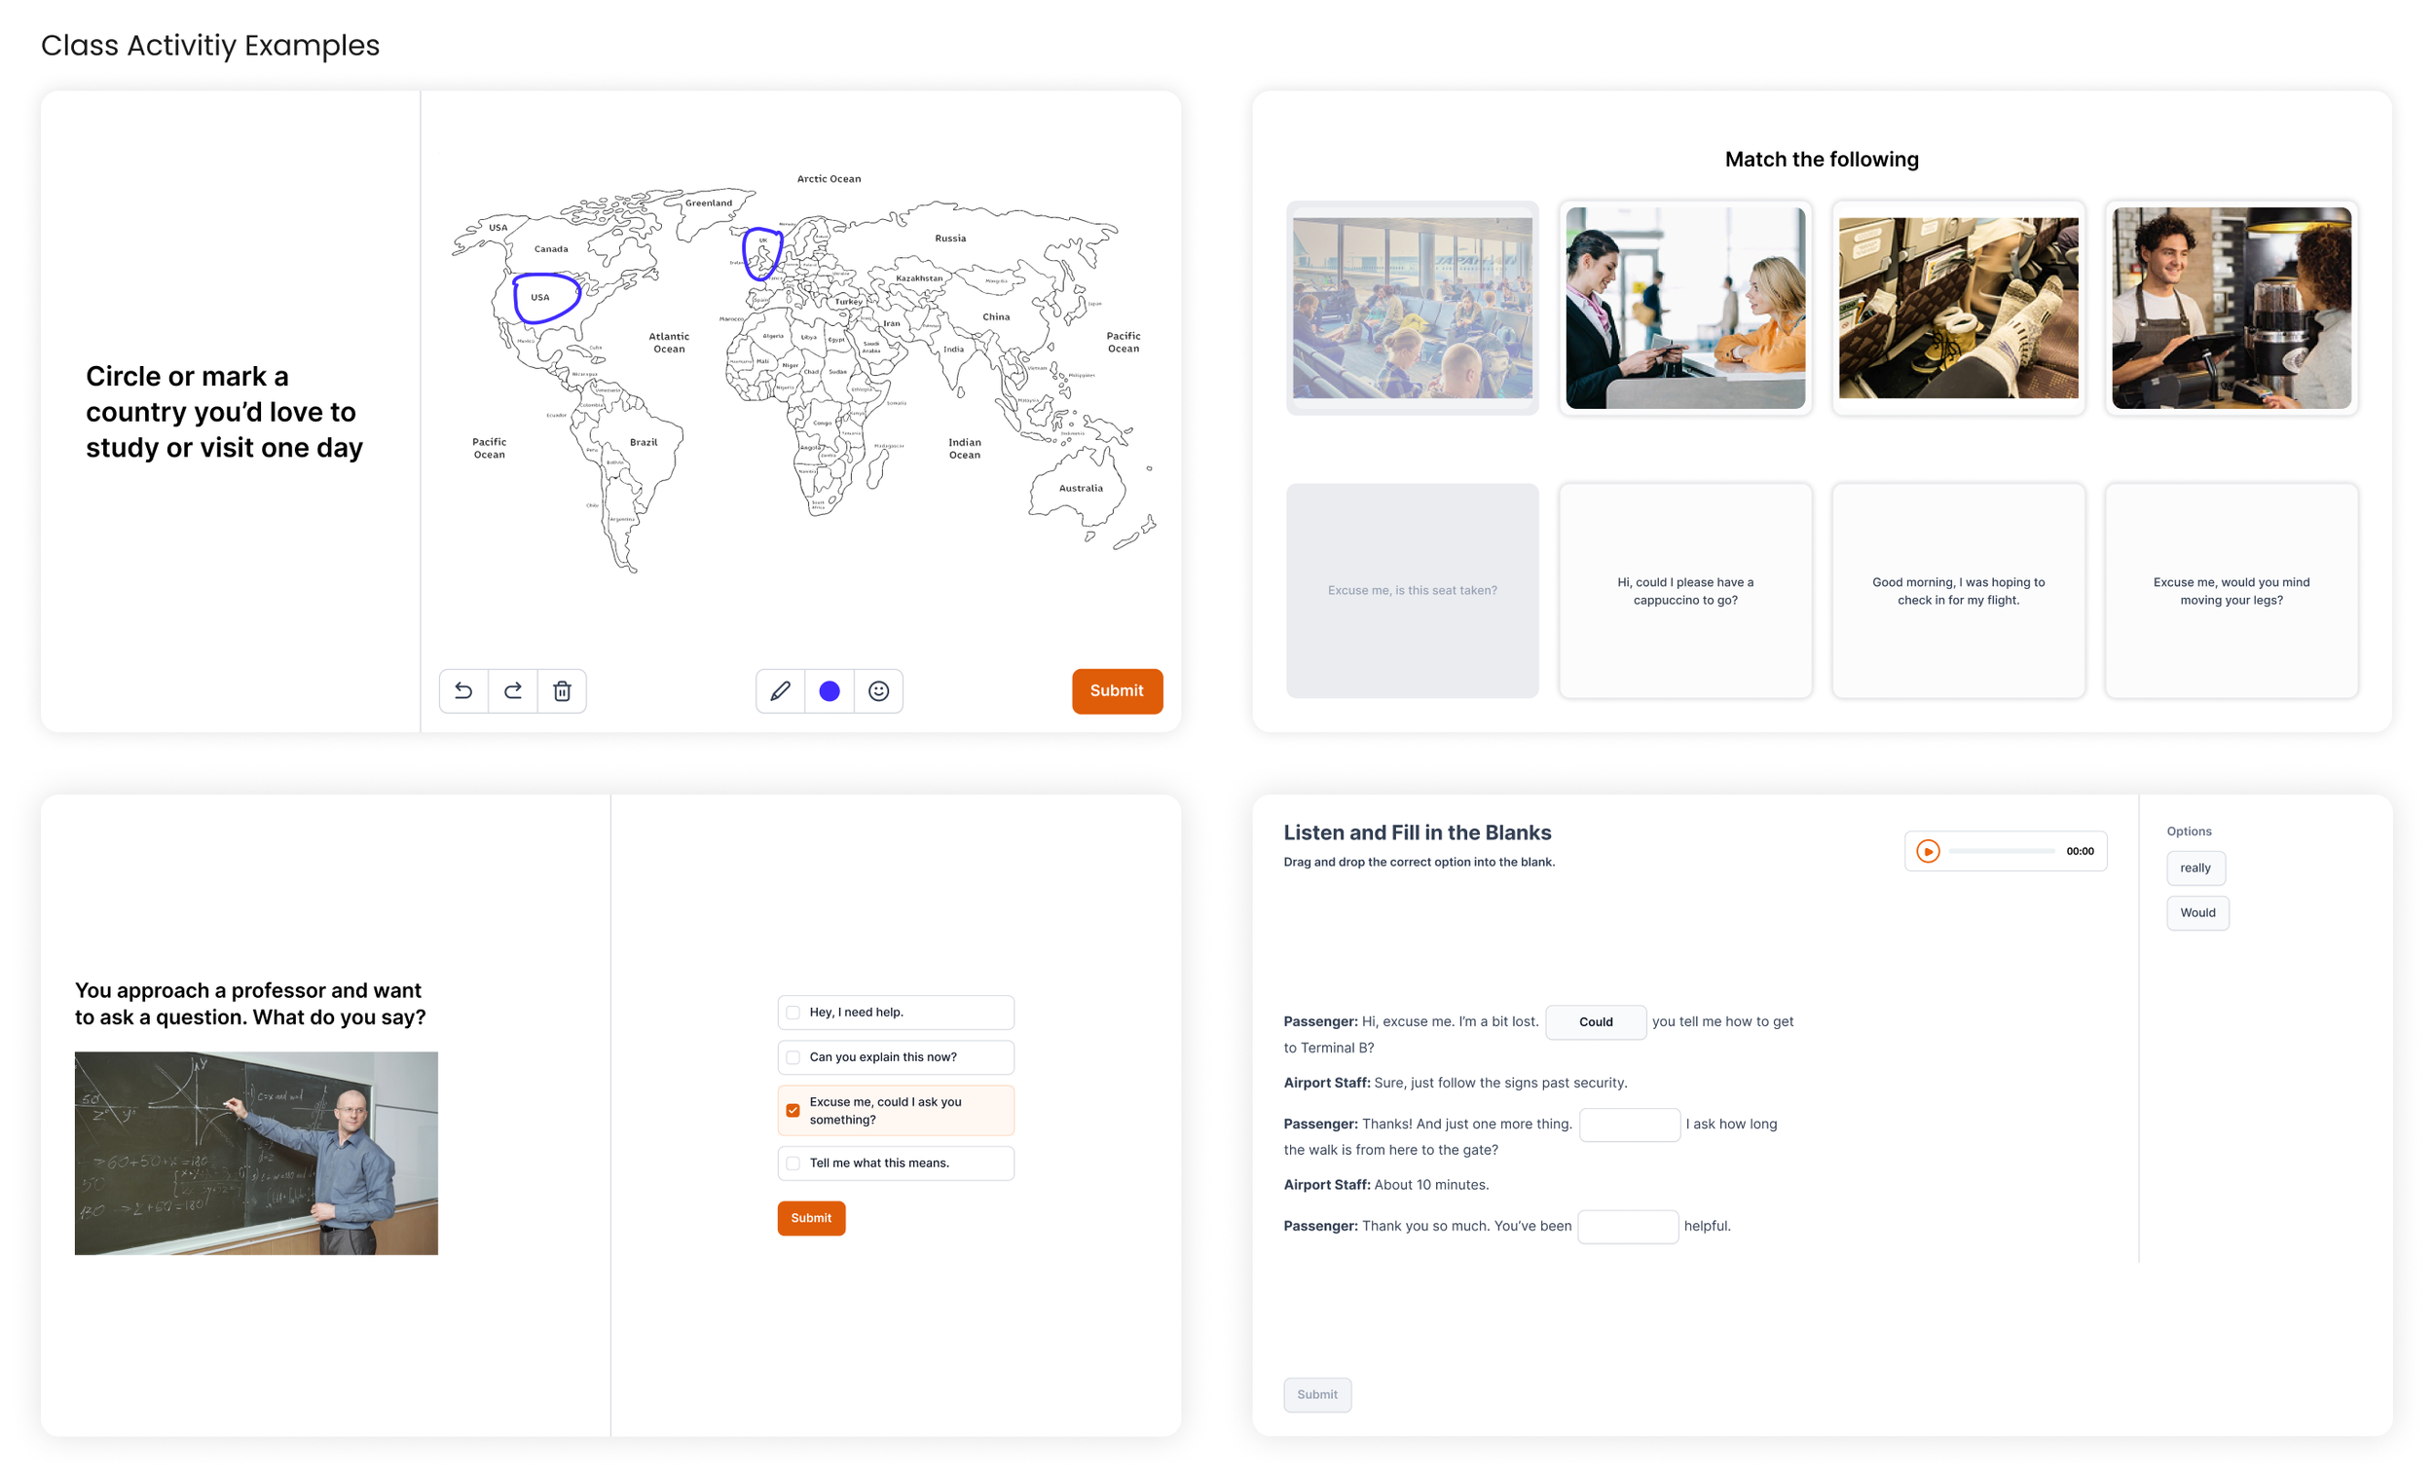Click the audio progress bar
The image size is (2434, 1477).
pos(2002,851)
